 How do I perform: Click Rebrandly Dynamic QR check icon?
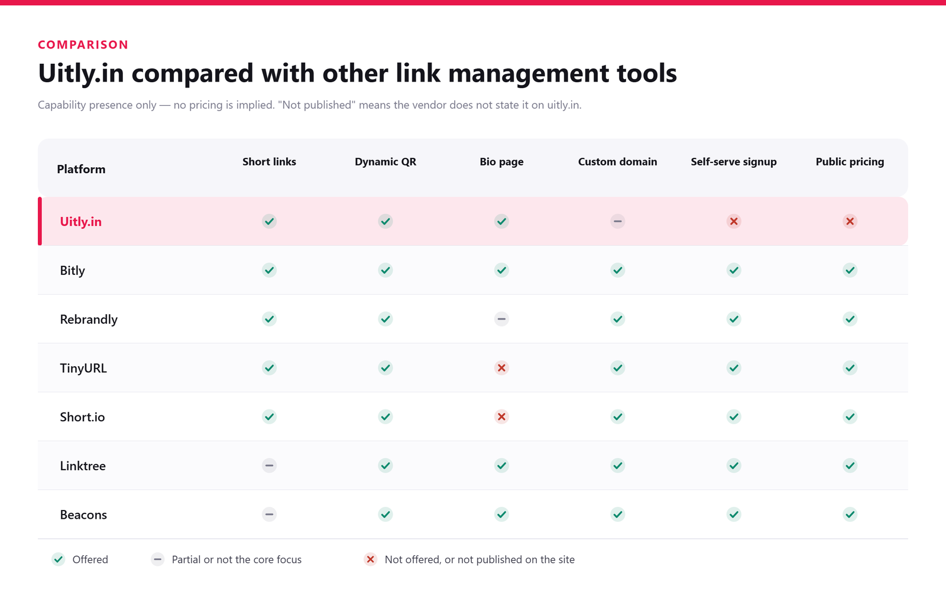385,319
